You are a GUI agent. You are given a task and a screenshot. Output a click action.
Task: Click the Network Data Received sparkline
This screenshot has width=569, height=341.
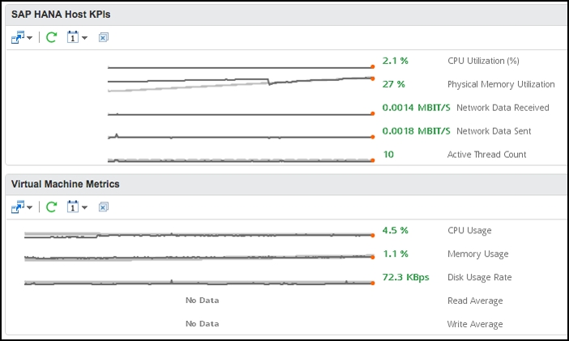click(x=241, y=114)
